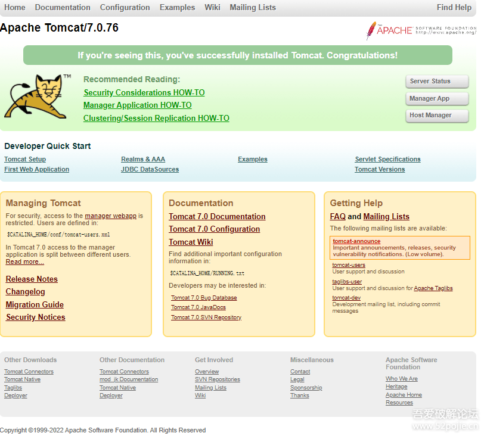The height and width of the screenshot is (436, 484).
Task: Open the Apache Home link
Action: coord(404,395)
